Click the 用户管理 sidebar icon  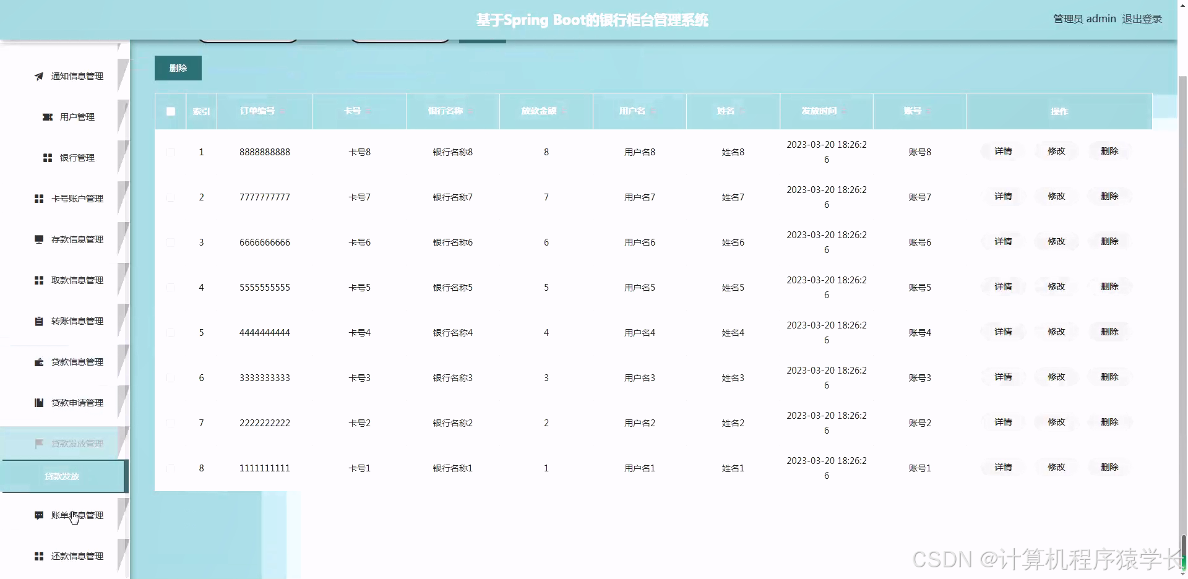click(x=47, y=117)
